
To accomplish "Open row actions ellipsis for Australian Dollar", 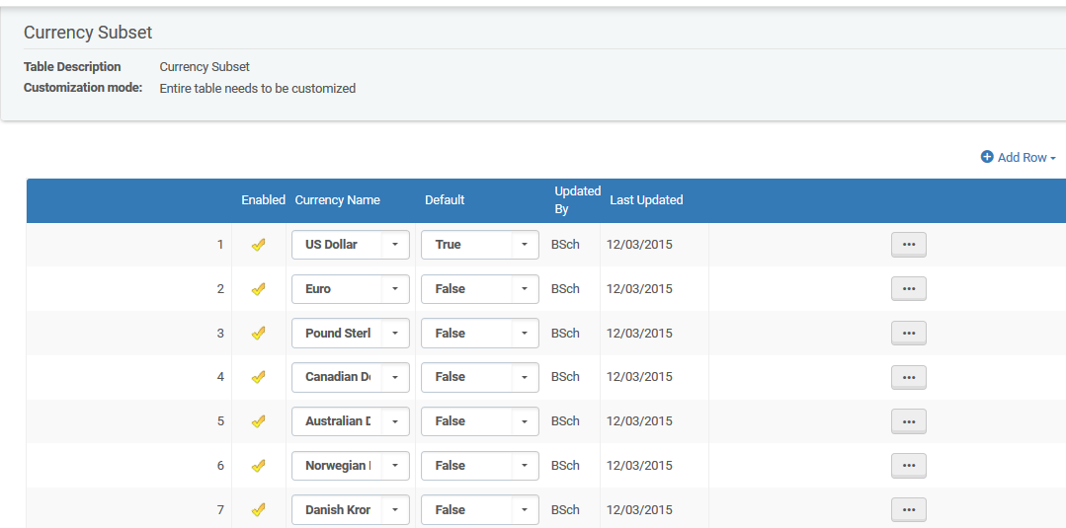I will (908, 421).
